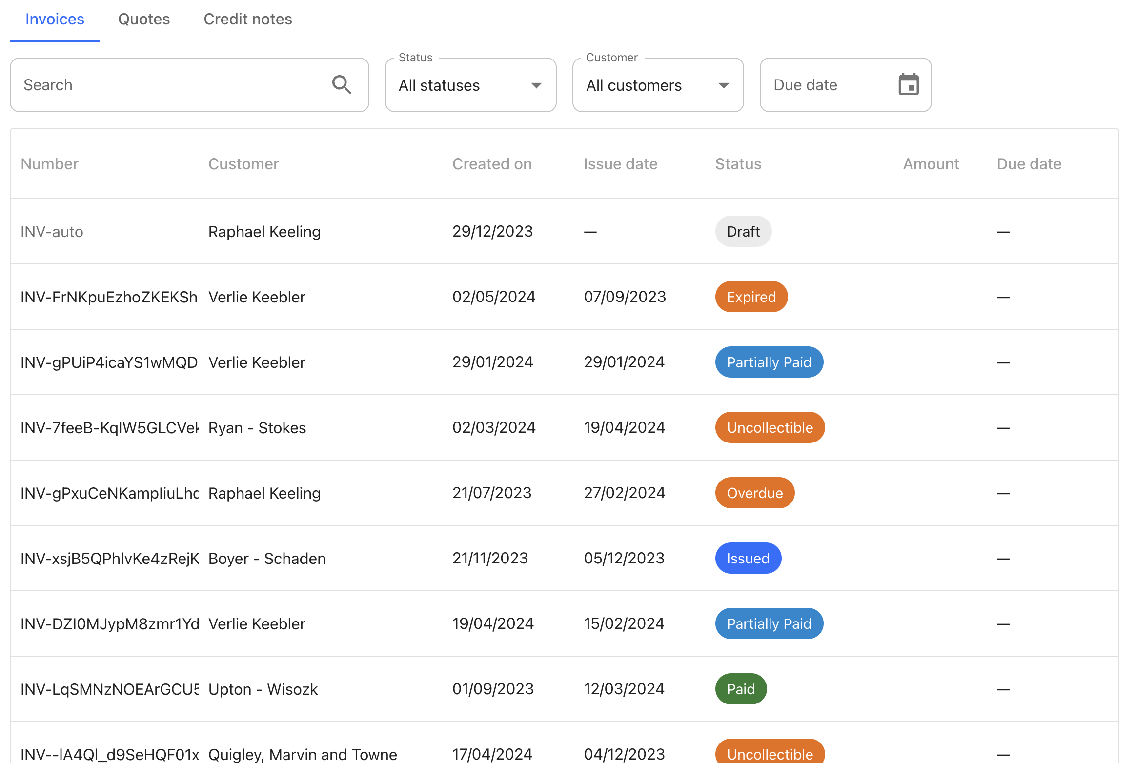Click customer Boyer - Schaden
The height and width of the screenshot is (763, 1135).
[267, 559]
